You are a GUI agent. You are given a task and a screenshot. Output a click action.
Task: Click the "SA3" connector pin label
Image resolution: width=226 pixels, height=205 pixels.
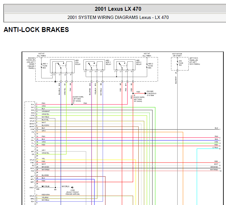pyautogui.click(x=33, y=113)
